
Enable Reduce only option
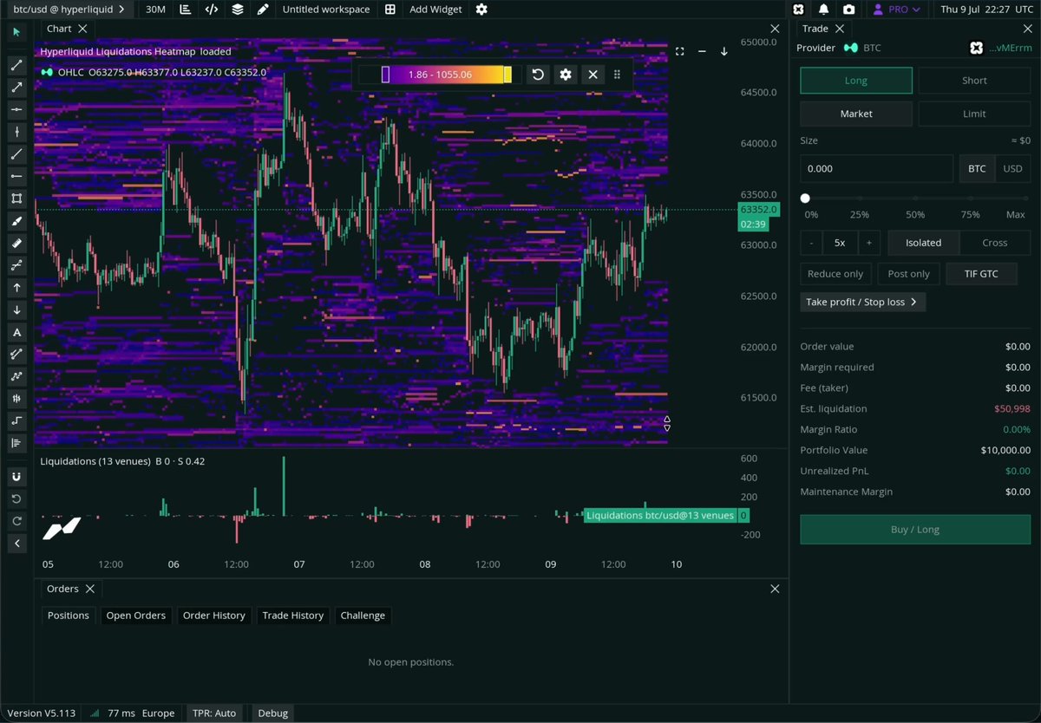(835, 274)
